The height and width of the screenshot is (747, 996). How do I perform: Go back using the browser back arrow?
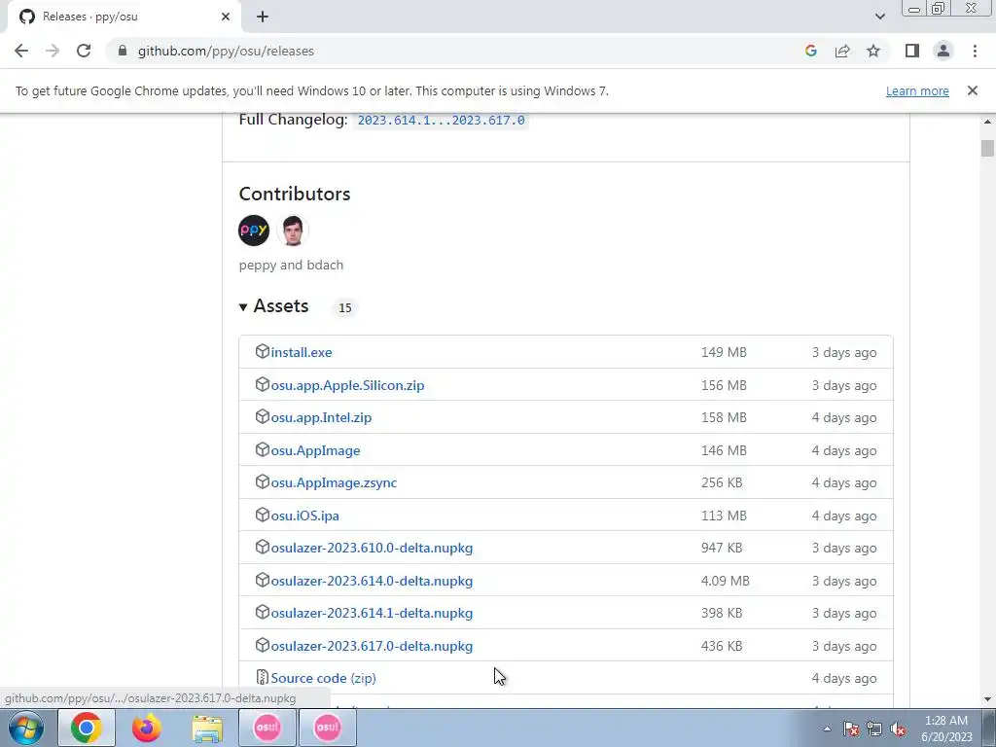(21, 51)
